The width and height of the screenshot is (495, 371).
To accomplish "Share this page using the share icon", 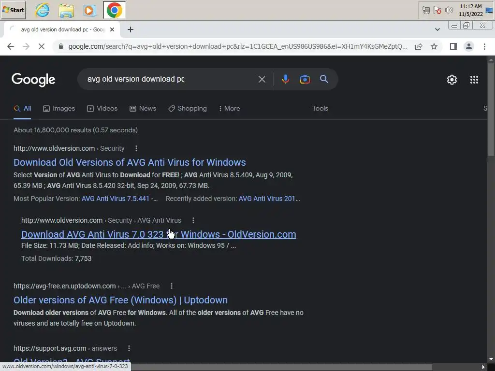I will click(x=419, y=47).
